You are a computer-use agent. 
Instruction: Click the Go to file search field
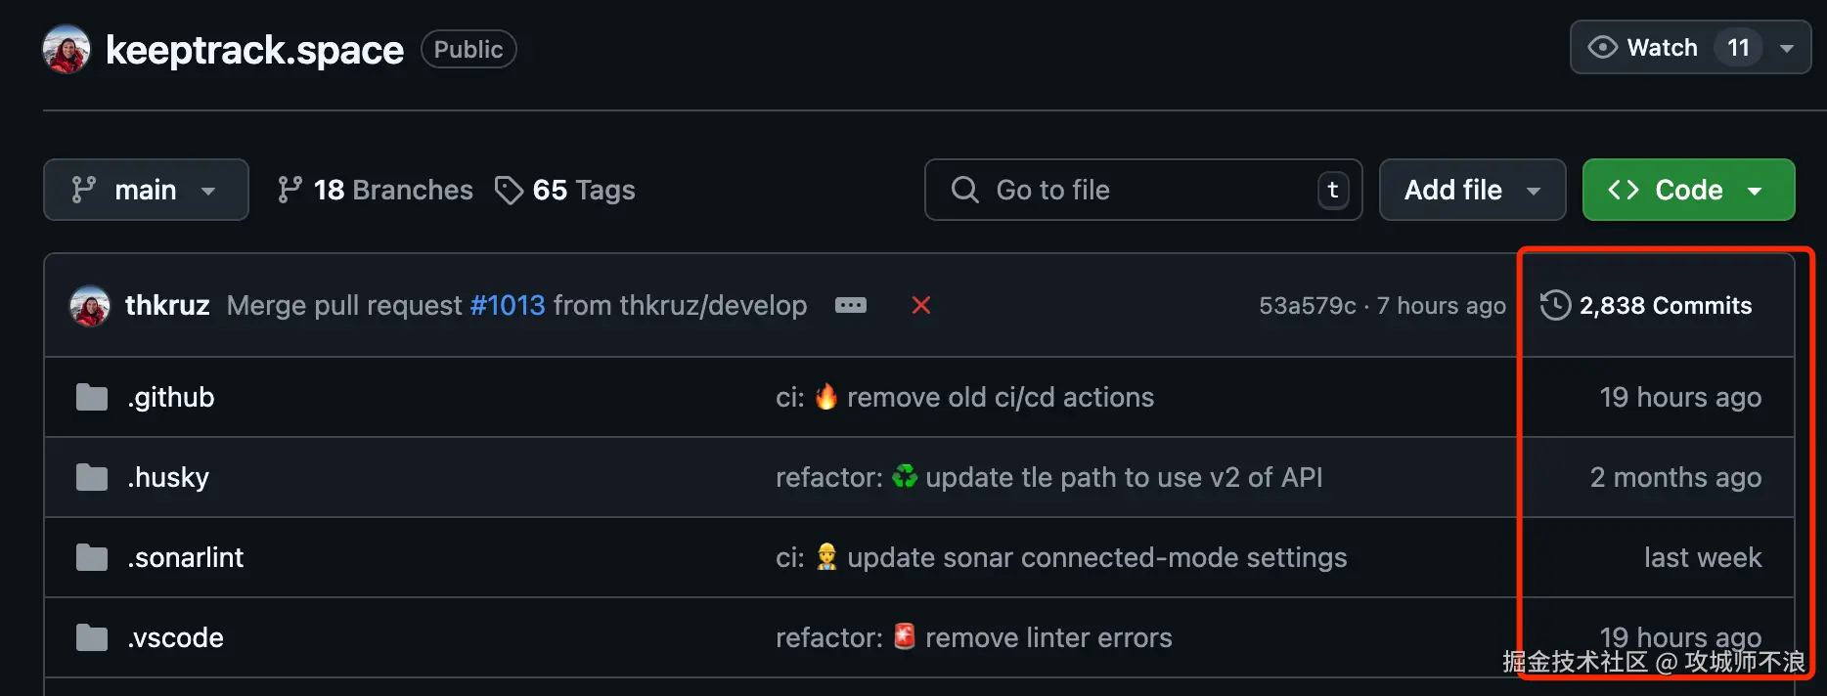[x=1142, y=190]
